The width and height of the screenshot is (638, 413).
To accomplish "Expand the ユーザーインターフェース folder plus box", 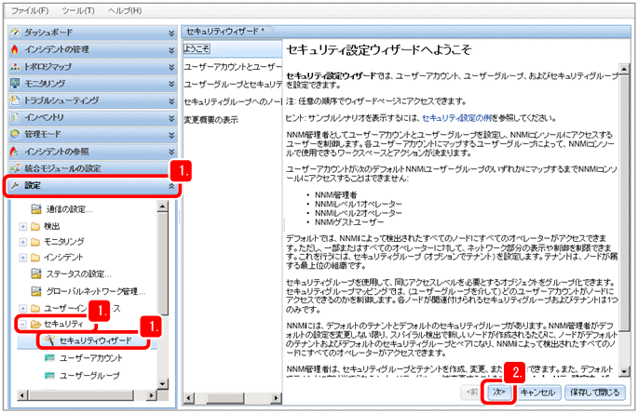I will pos(22,309).
